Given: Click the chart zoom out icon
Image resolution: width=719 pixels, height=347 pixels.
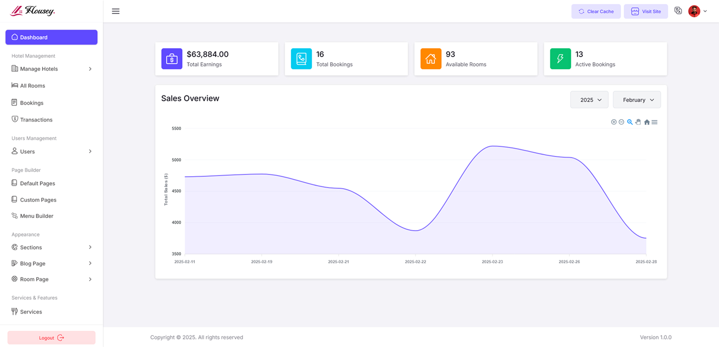Looking at the screenshot, I should 621,122.
